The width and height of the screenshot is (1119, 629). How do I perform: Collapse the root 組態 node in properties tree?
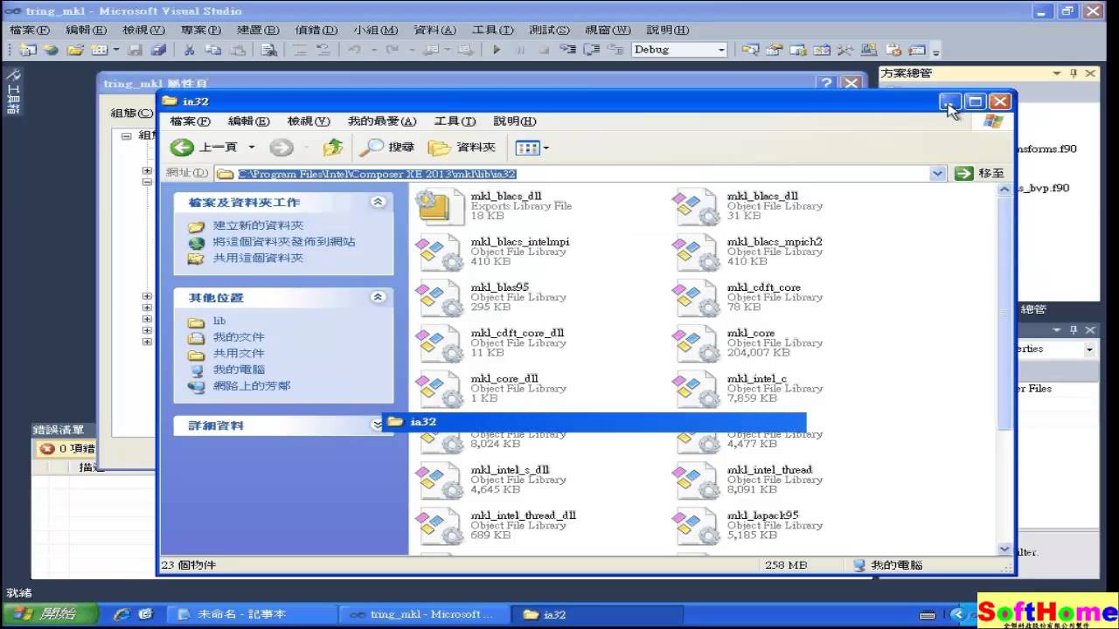[x=126, y=135]
